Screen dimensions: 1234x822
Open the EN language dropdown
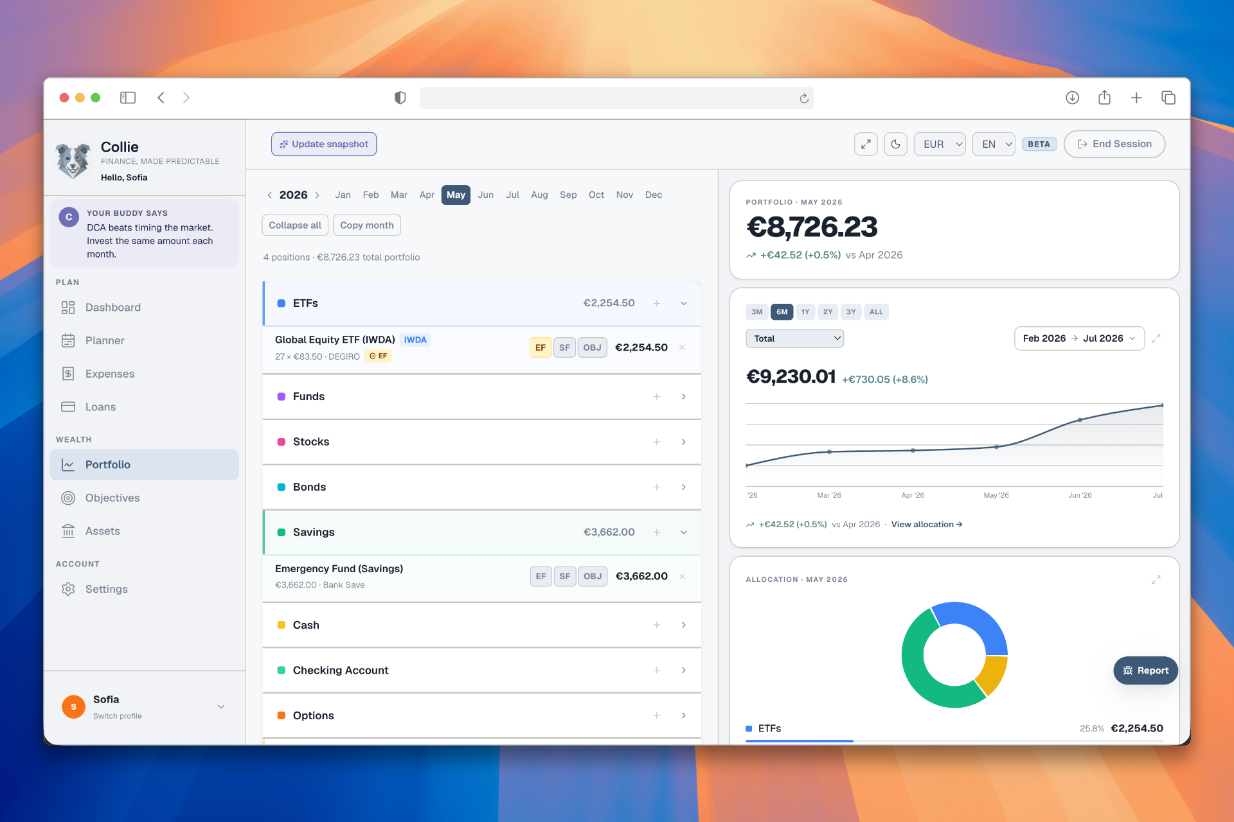pyautogui.click(x=994, y=144)
